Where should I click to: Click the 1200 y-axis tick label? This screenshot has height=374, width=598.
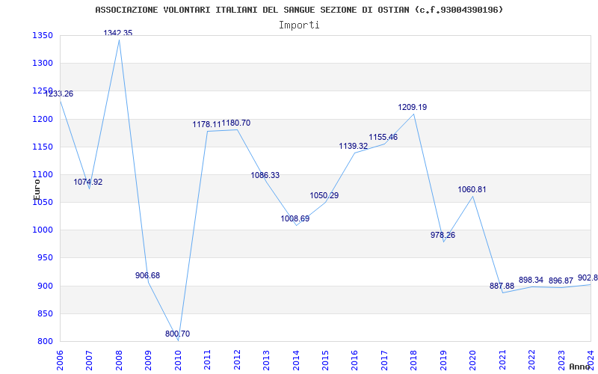pos(43,119)
